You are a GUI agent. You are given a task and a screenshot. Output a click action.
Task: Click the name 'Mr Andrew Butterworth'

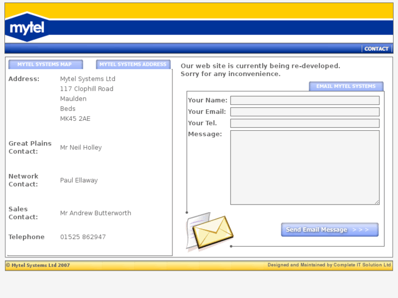pyautogui.click(x=95, y=213)
